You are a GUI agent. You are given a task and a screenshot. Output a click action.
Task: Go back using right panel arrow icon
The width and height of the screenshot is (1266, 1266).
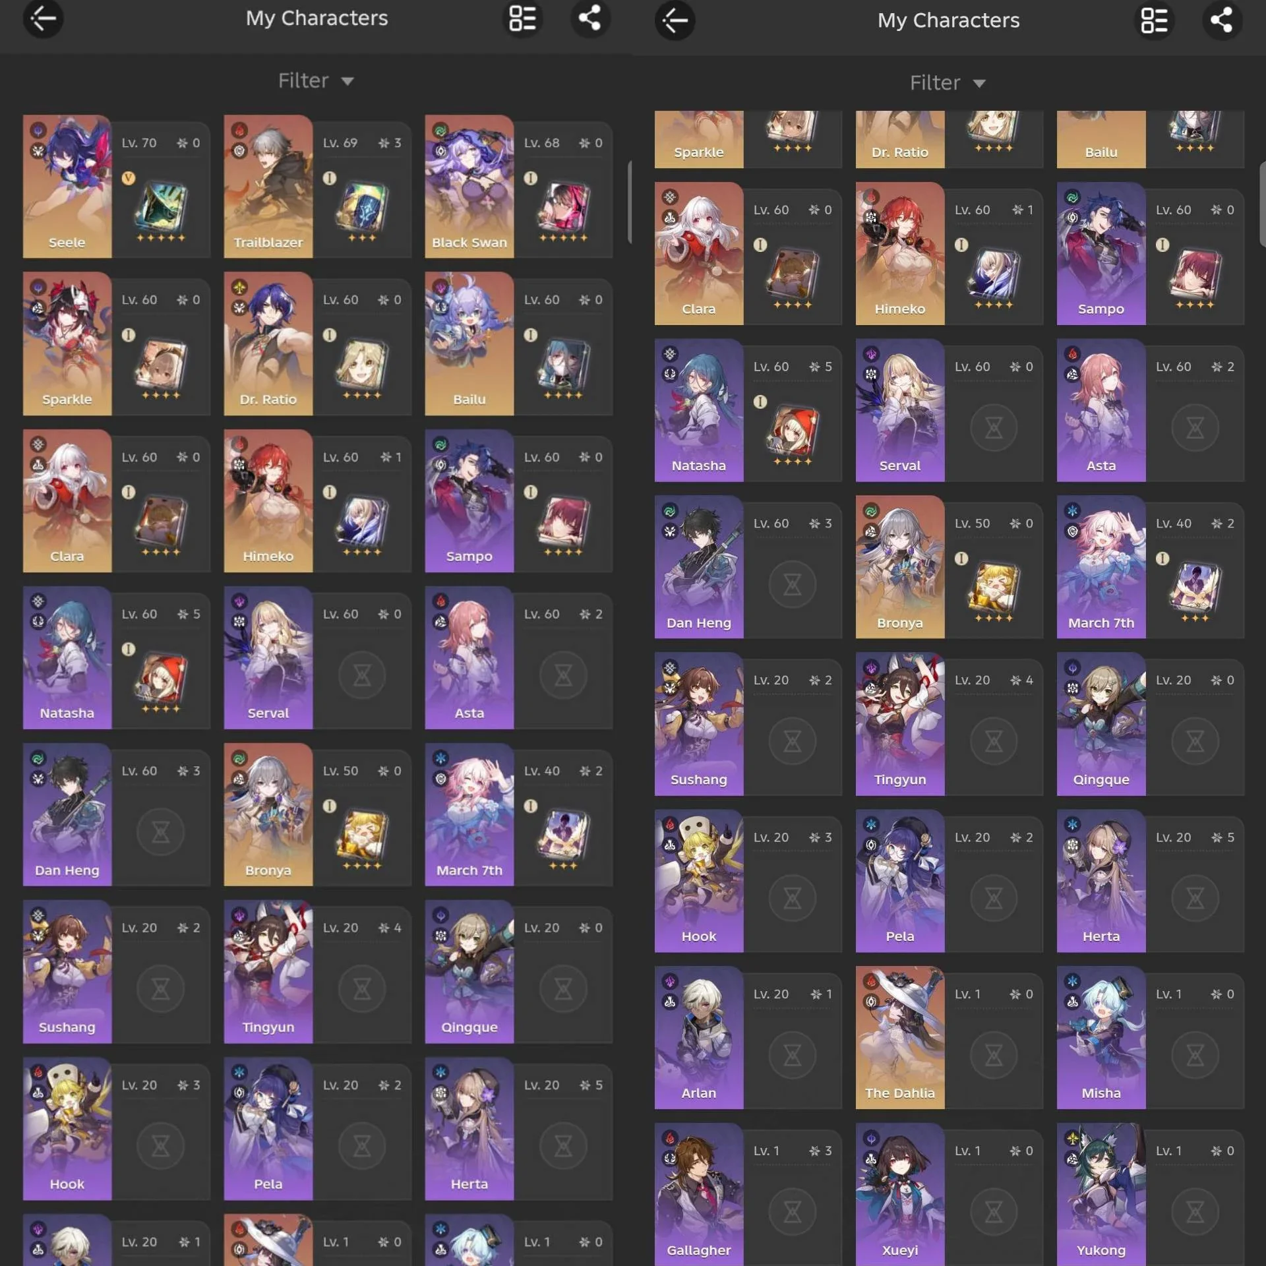coord(675,20)
